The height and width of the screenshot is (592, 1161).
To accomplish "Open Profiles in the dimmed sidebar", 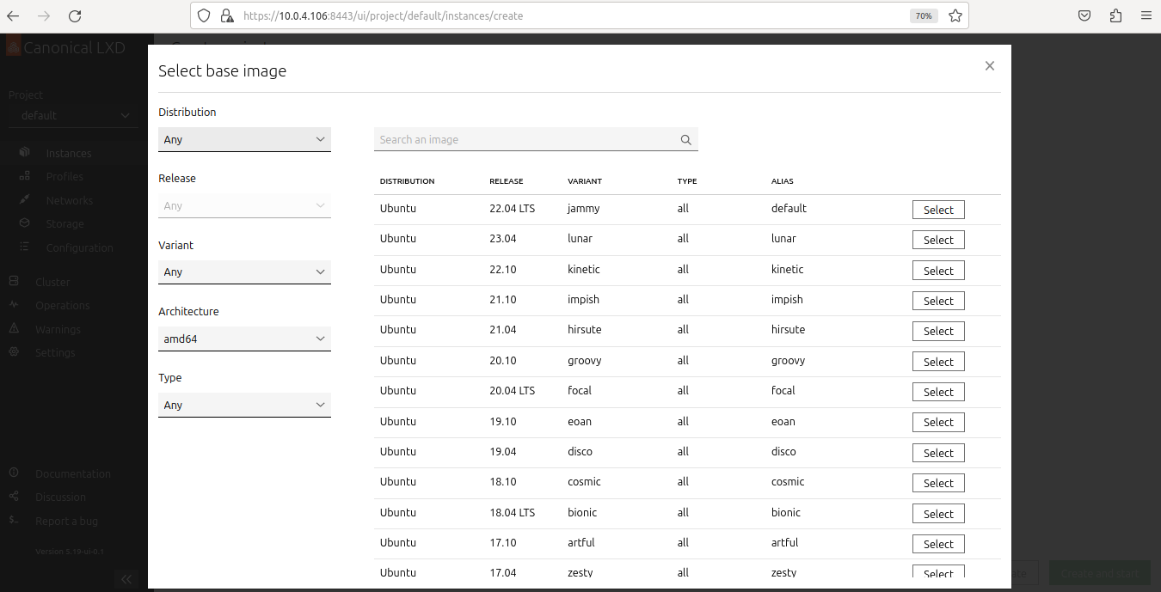I will 64,176.
